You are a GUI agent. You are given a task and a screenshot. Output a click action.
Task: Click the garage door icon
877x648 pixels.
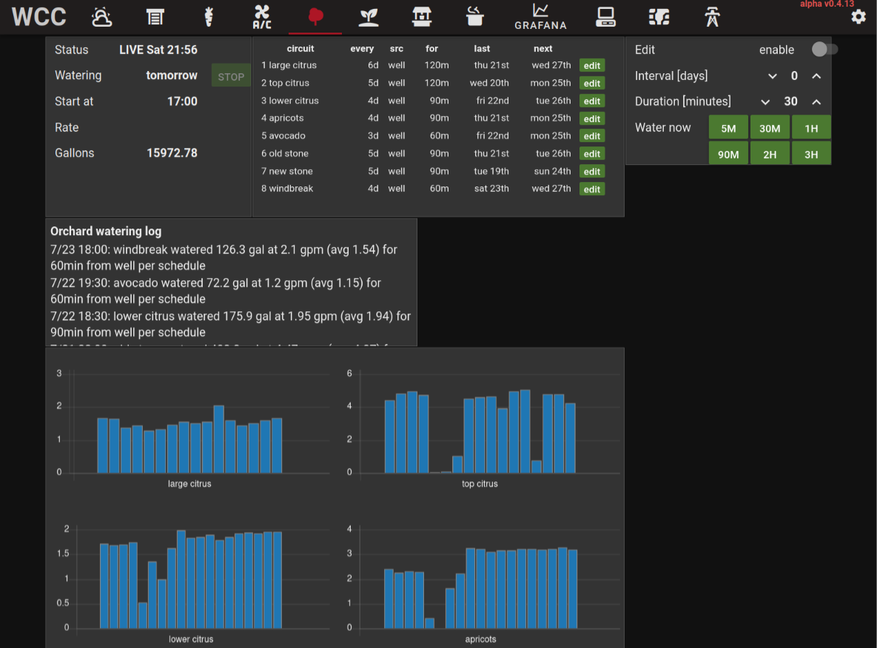point(155,17)
